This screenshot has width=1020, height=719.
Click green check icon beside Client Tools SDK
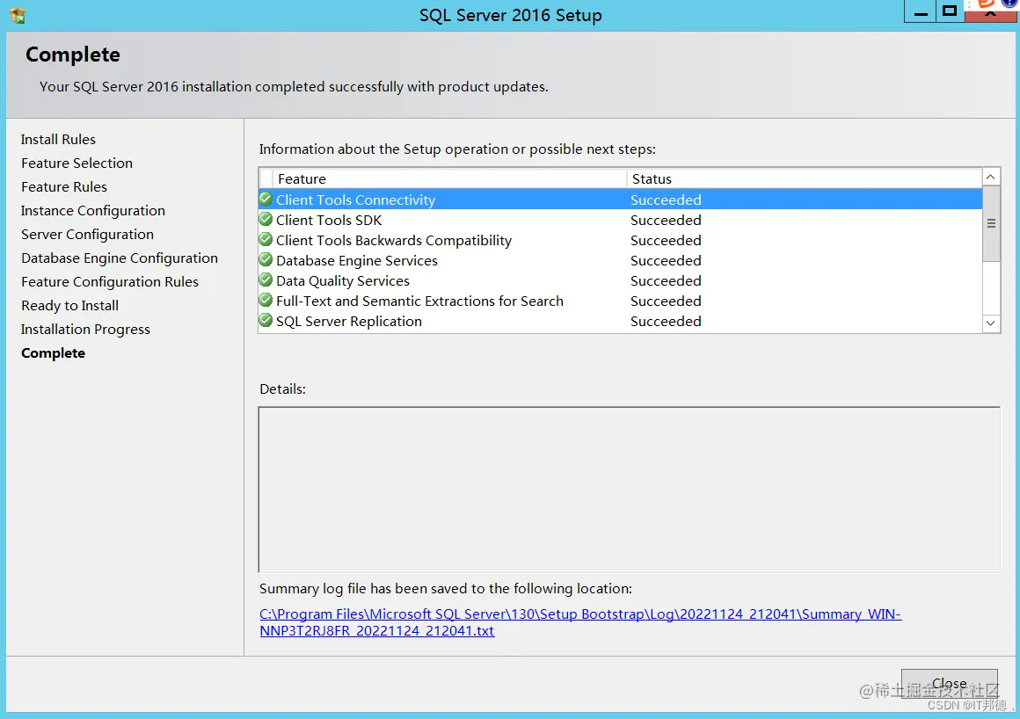coord(266,219)
